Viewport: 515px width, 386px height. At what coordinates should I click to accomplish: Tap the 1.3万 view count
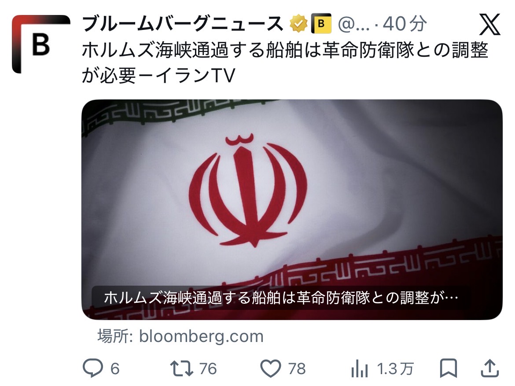(395, 368)
